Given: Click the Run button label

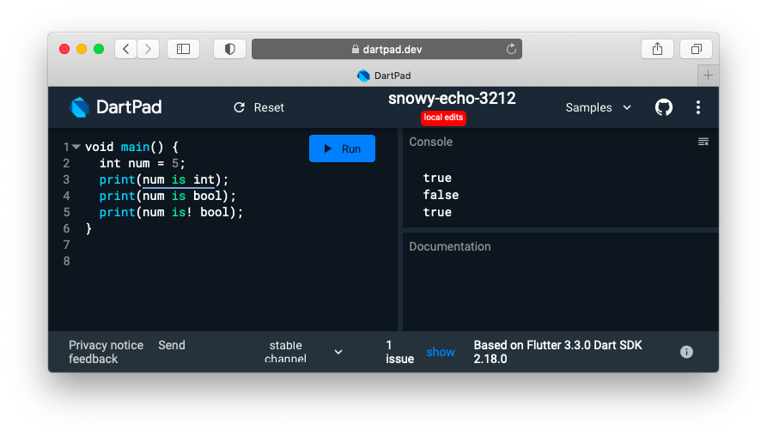Looking at the screenshot, I should point(351,148).
